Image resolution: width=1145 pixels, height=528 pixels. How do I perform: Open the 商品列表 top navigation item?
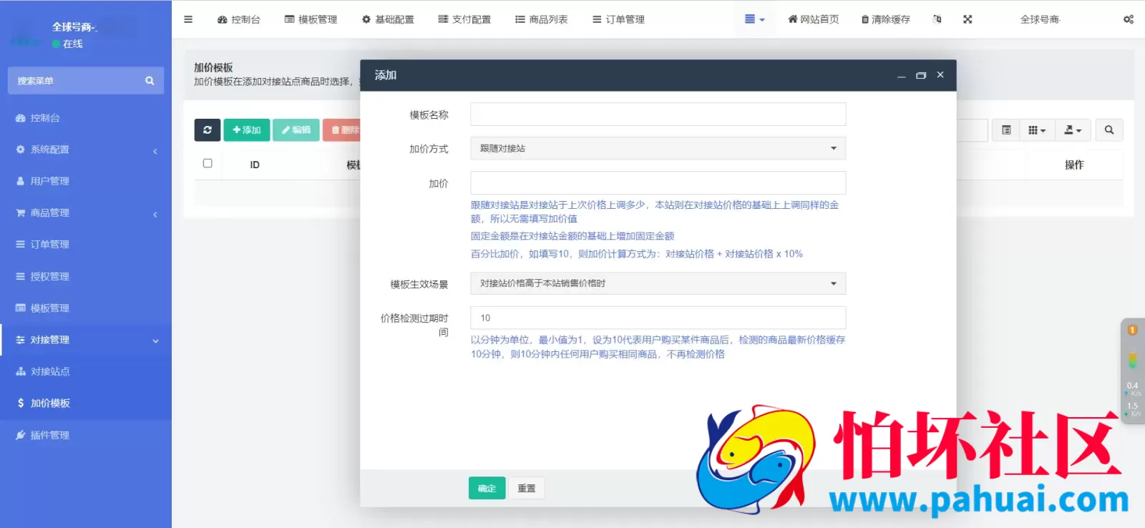542,19
